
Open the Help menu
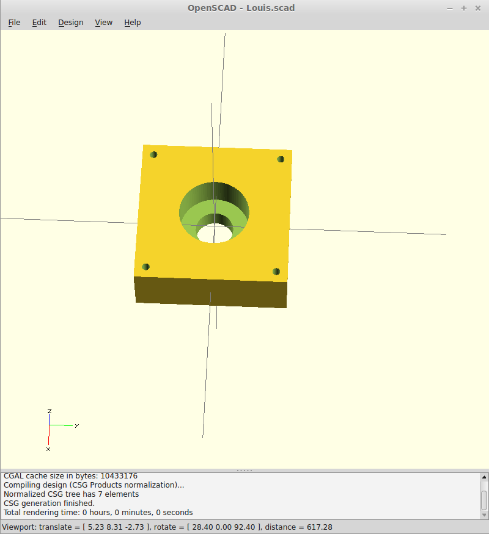pyautogui.click(x=133, y=23)
